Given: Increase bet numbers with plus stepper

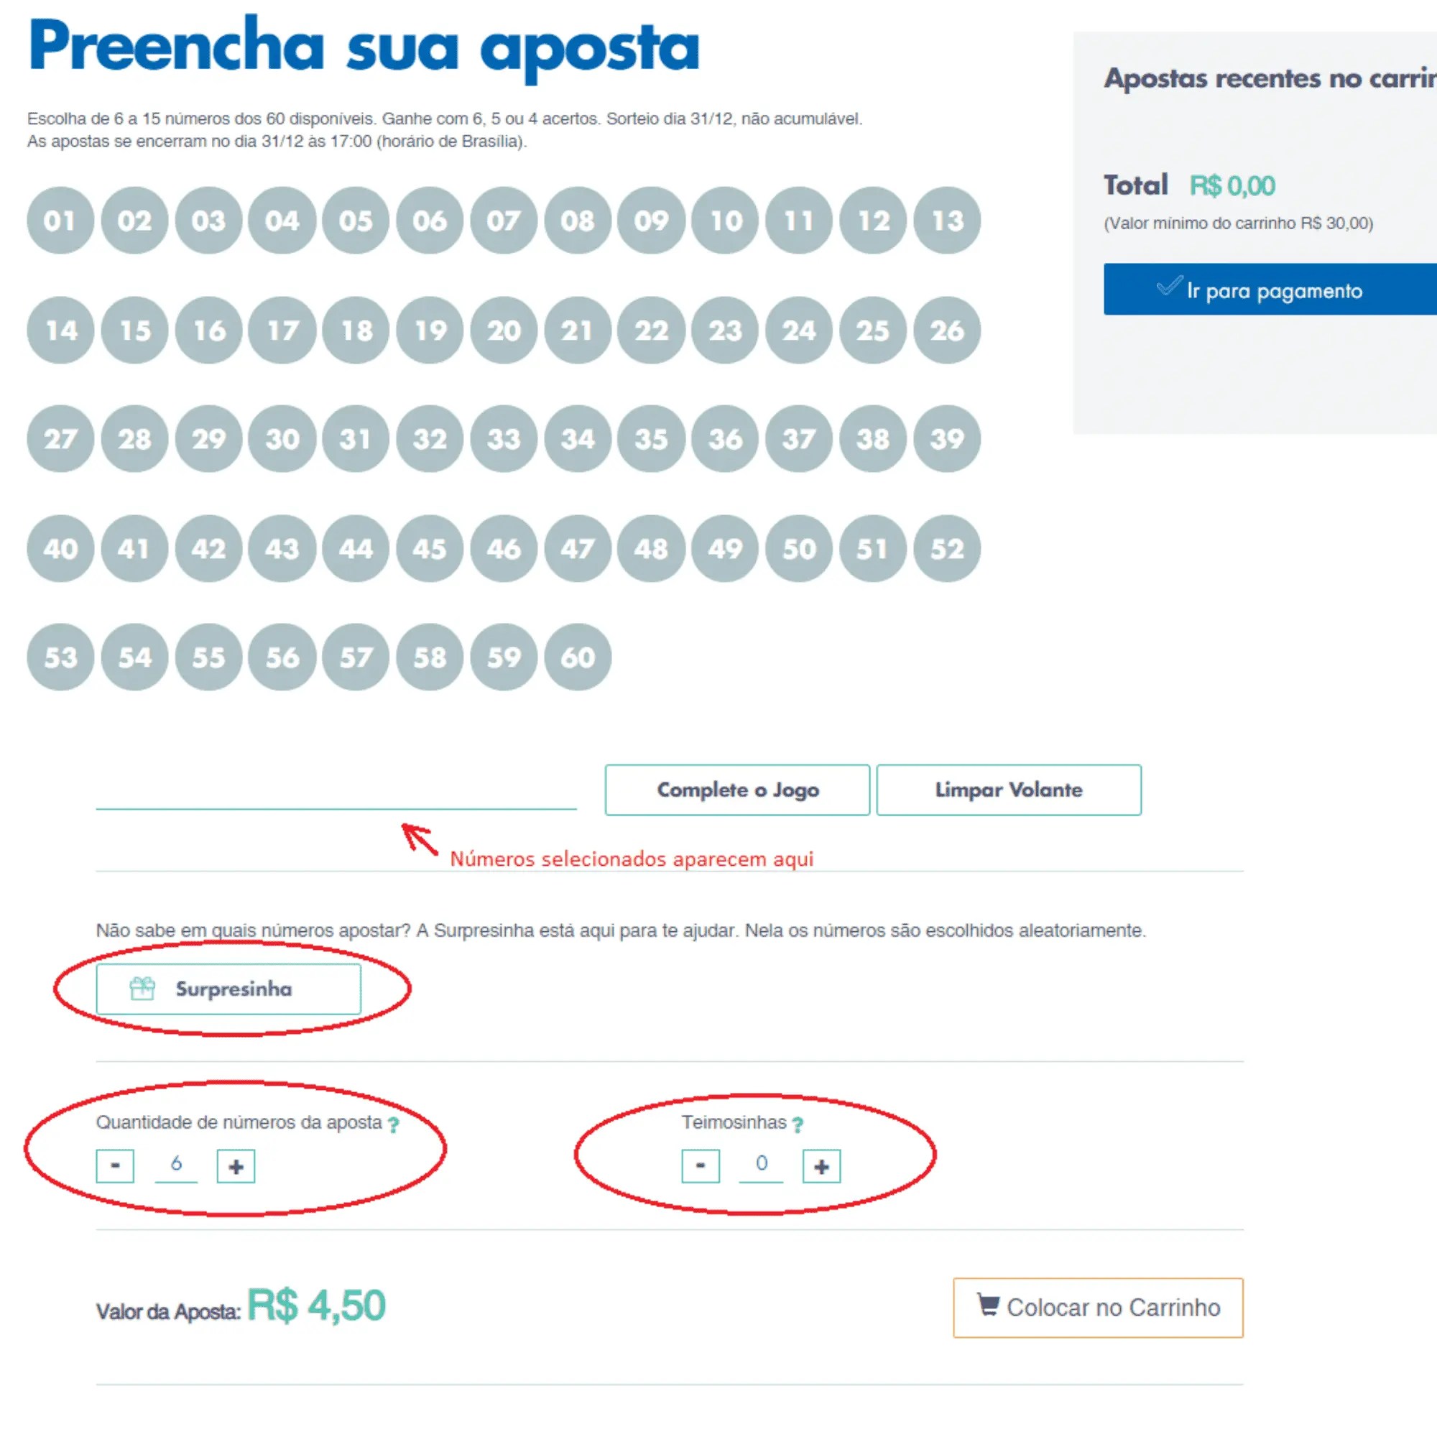Looking at the screenshot, I should pos(235,1166).
